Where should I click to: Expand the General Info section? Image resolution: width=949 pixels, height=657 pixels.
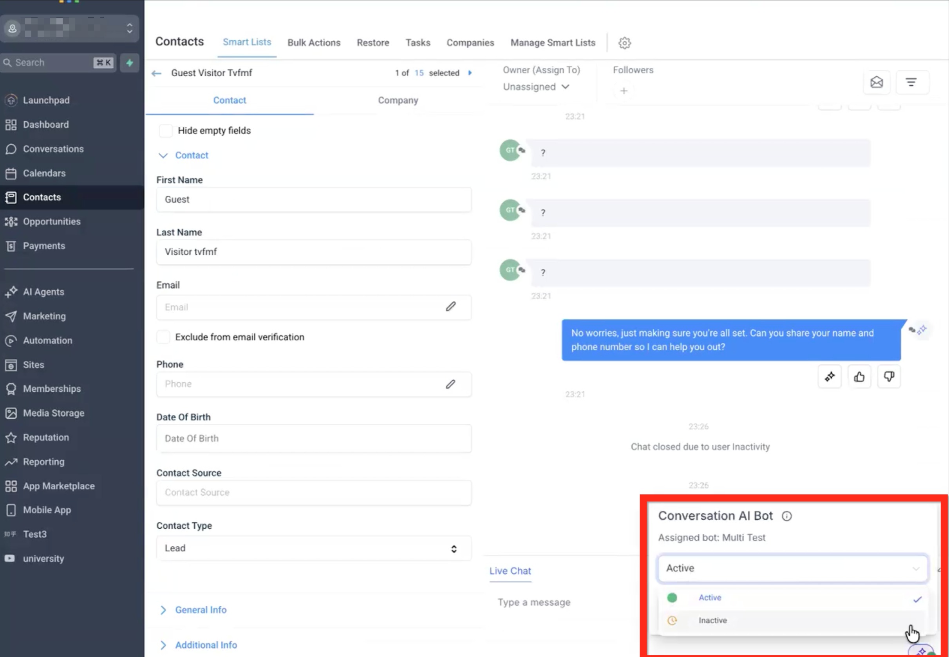200,610
